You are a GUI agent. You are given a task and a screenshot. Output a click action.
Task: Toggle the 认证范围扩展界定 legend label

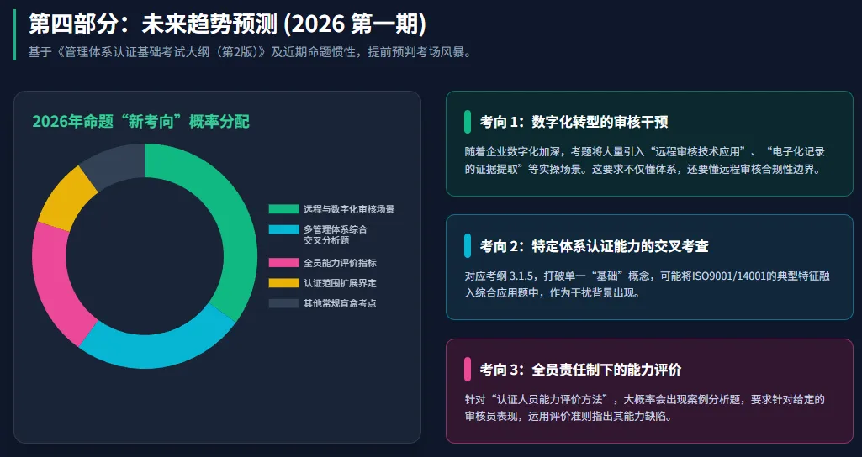[x=340, y=283]
